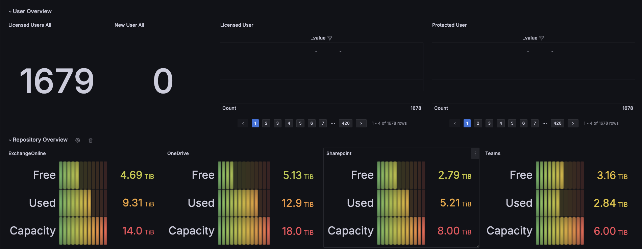Image resolution: width=642 pixels, height=249 pixels.
Task: Jump to page 420 in Licensed User table
Action: (346, 123)
